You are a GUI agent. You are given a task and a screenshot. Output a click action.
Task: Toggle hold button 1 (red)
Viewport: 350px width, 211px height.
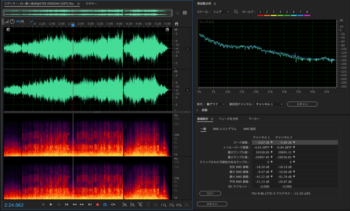coord(260,12)
